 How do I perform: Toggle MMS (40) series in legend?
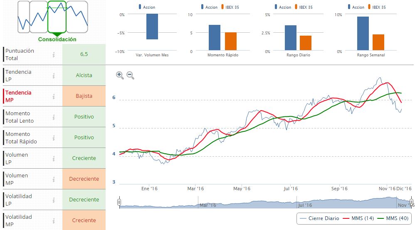tap(393, 218)
